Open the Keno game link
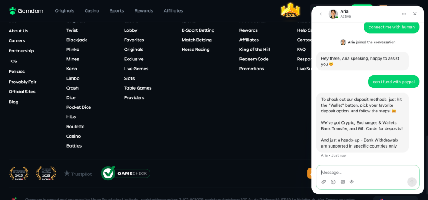This screenshot has width=428, height=200. [72, 69]
